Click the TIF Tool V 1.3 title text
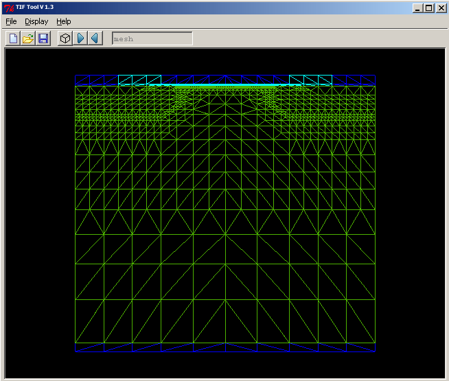This screenshot has height=381, width=449. 34,8
